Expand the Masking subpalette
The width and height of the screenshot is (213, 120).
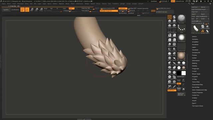coord(194,63)
